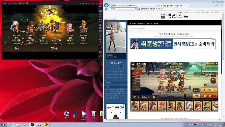Image resolution: width=225 pixels, height=127 pixels.
Task: Click the refresh icon in the address bar
Action: click(162, 5)
